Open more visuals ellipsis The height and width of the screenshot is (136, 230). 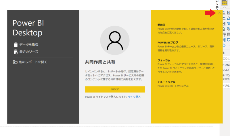[x=229, y=46]
